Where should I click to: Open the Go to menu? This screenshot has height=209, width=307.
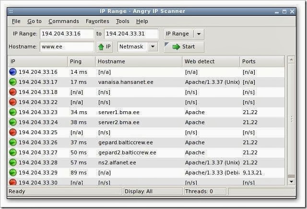pos(35,21)
